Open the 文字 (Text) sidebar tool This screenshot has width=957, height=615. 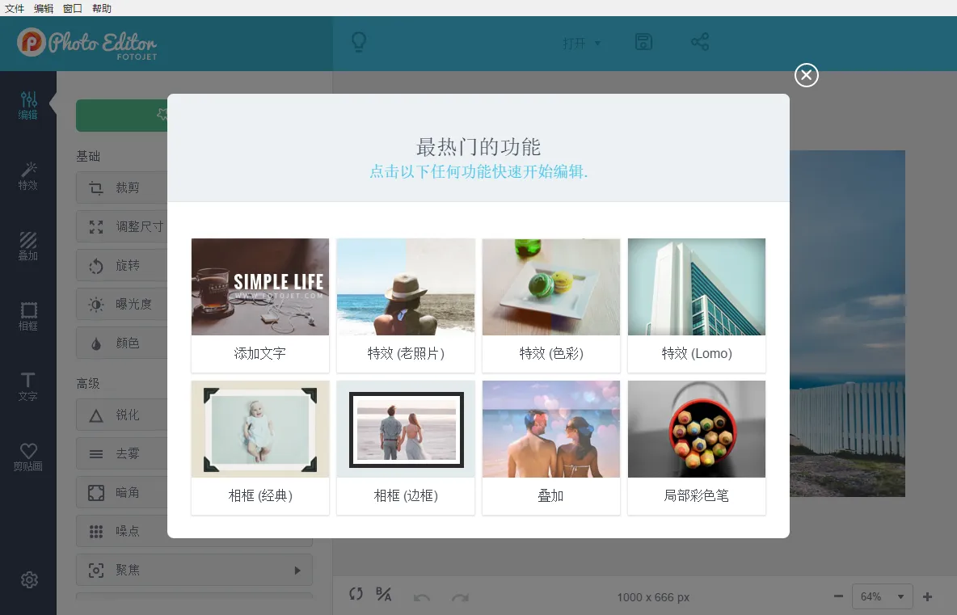(x=28, y=386)
